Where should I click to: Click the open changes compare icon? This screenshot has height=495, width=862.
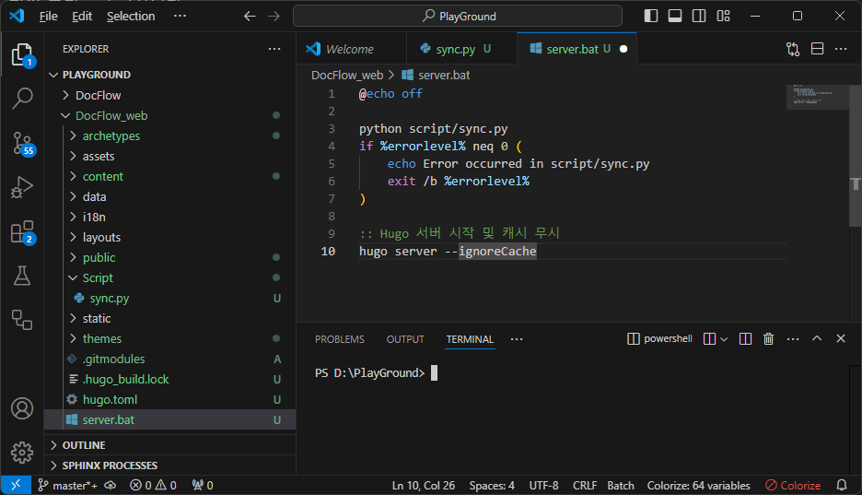793,49
